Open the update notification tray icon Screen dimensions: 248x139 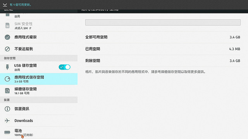[x=5, y=5]
